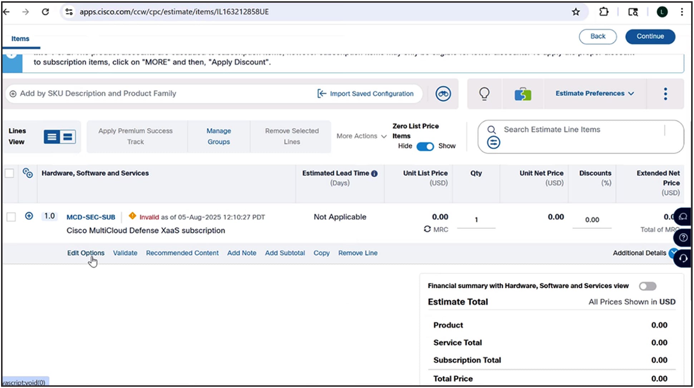Screen dimensions: 694x388
Task: Open the browser extensions puzzle icon
Action: (x=604, y=12)
